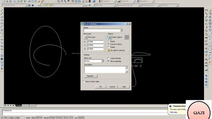The width and height of the screenshot is (212, 119).
Task: Open the block Name dropdown arrow
Action: click(121, 30)
